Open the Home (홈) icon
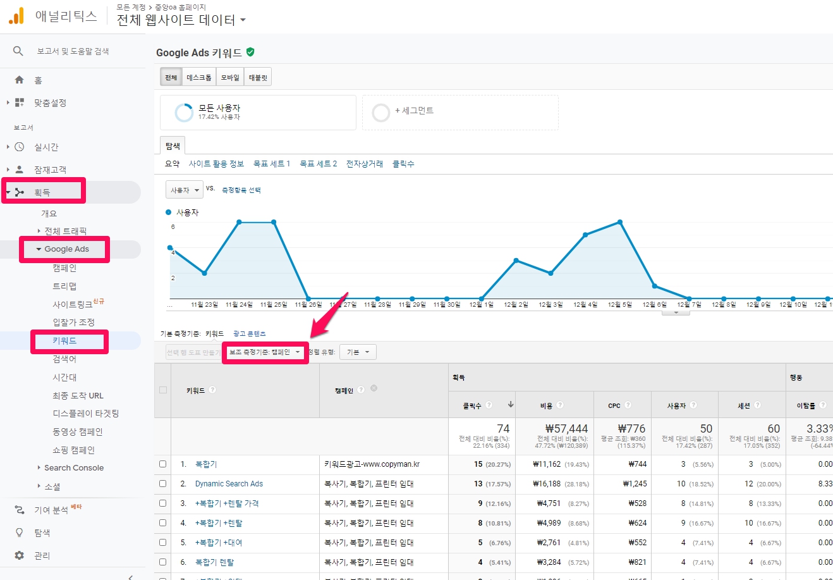This screenshot has width=833, height=580. pyautogui.click(x=20, y=80)
